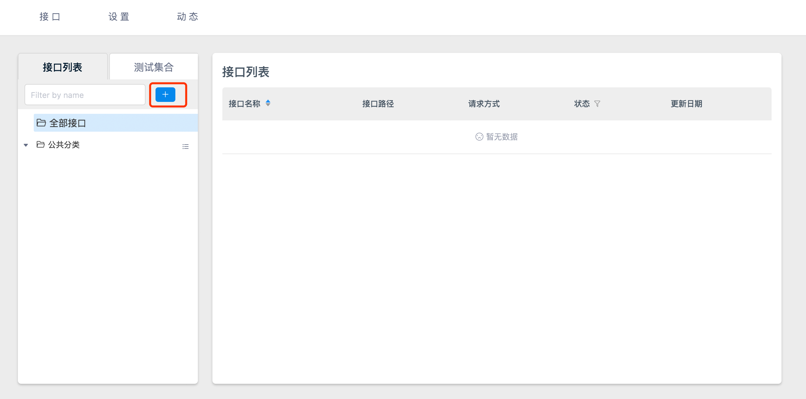The height and width of the screenshot is (399, 806).
Task: Open the funnel filter icon beside 状态
Action: click(597, 104)
